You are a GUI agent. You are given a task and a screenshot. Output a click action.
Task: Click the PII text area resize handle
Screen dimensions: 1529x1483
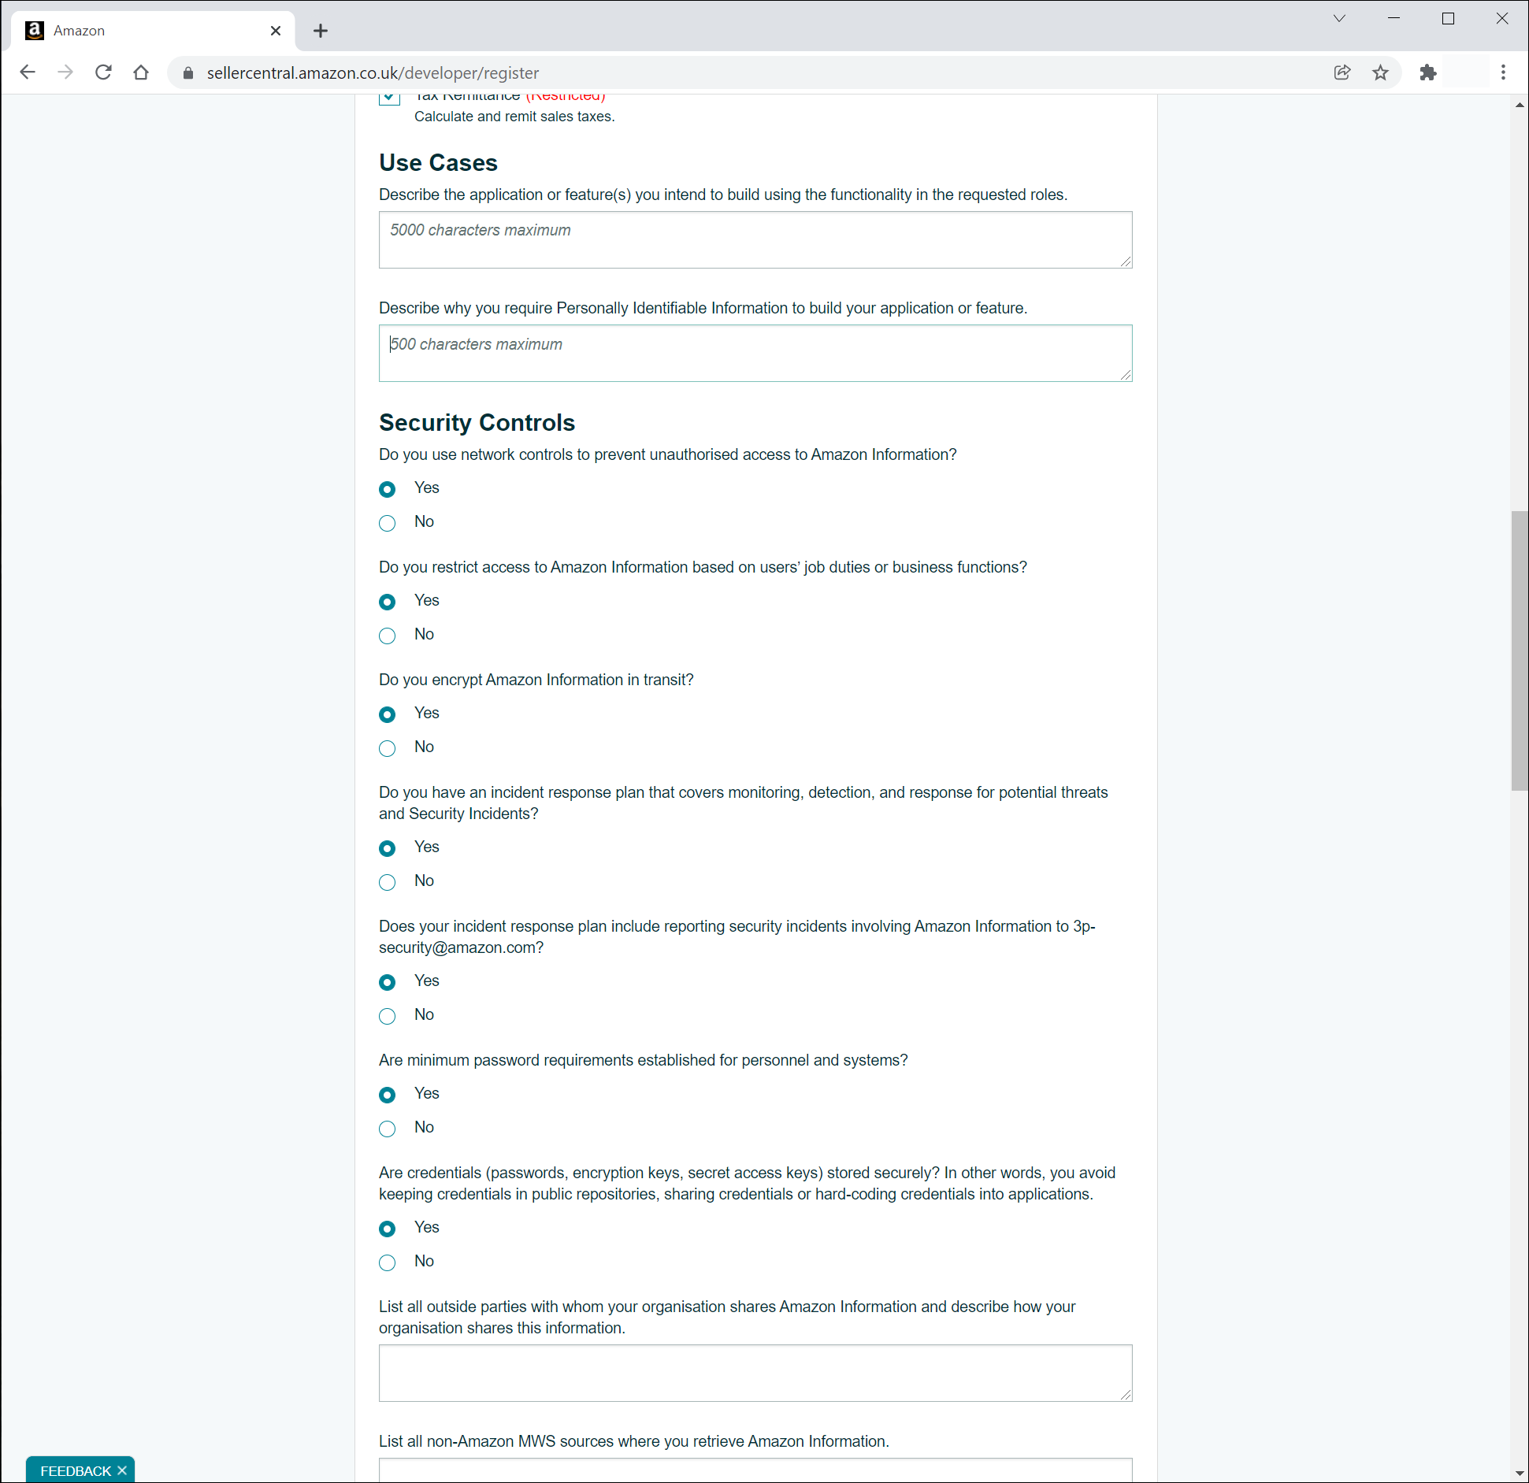pos(1126,375)
